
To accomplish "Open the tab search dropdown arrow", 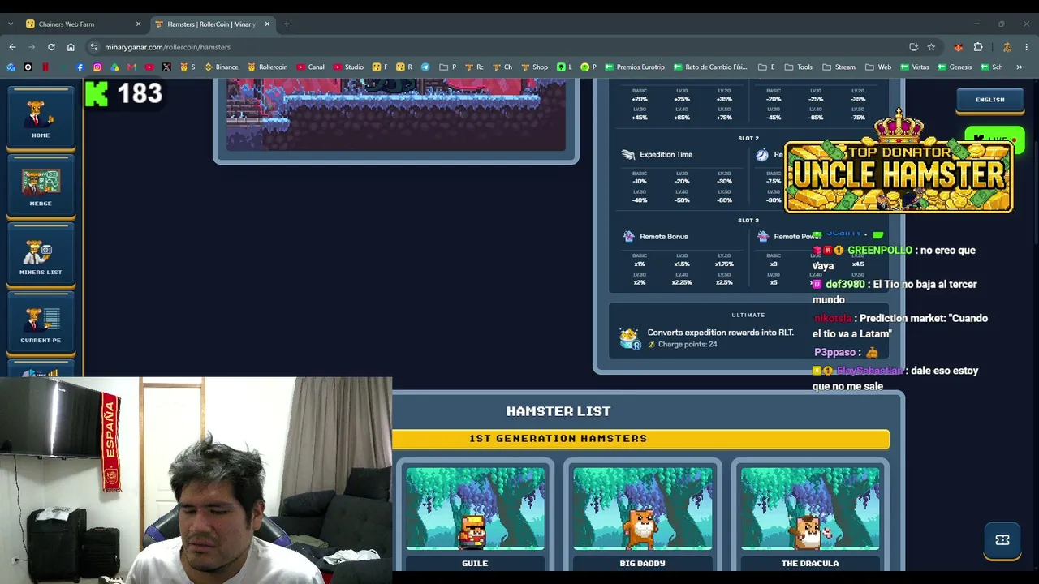I will click(10, 24).
